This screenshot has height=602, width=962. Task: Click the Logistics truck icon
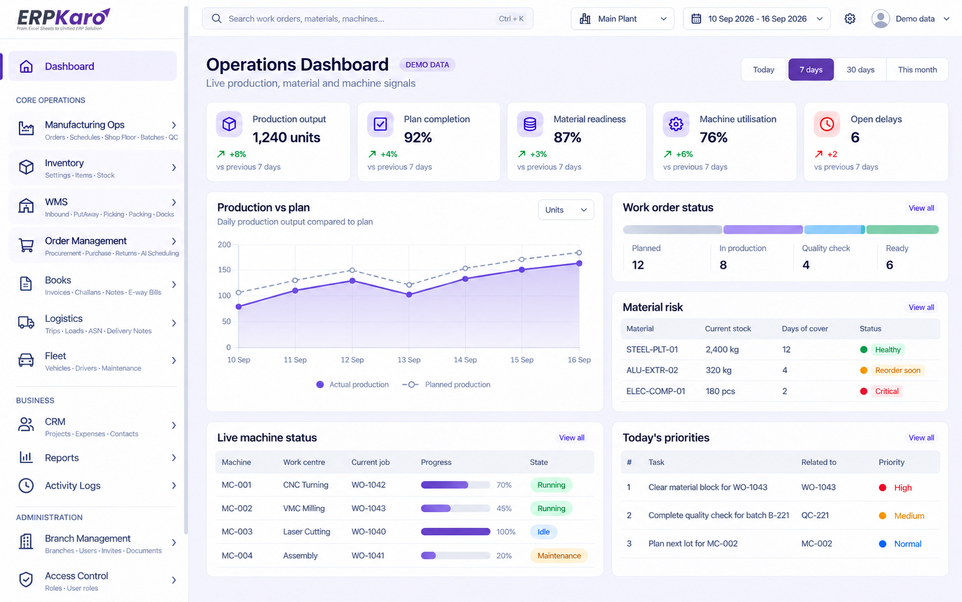click(26, 322)
